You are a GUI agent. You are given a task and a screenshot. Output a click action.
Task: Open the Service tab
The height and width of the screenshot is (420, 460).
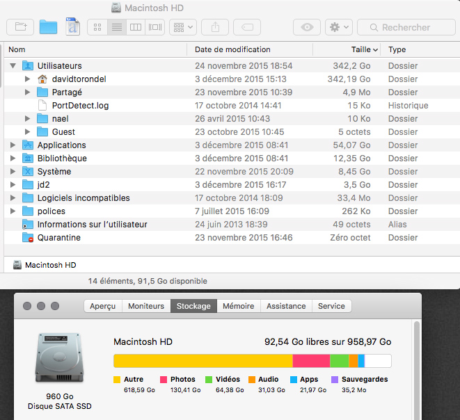click(331, 306)
